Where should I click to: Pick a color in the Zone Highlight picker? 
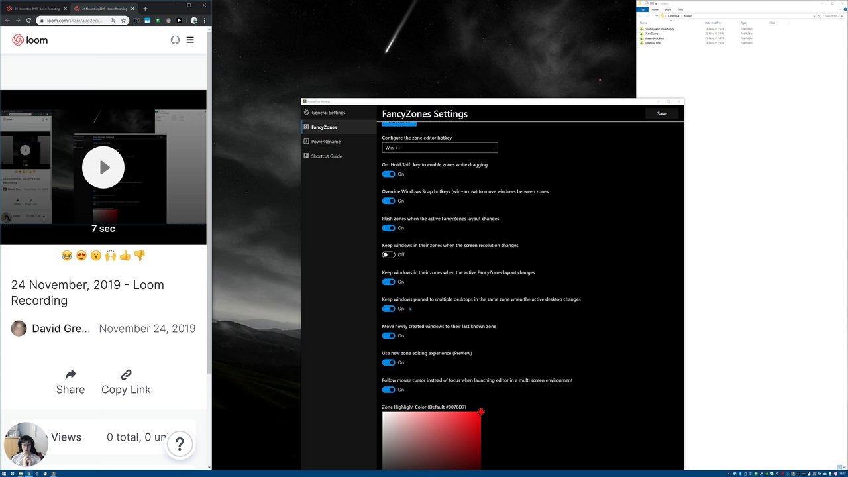tap(432, 441)
